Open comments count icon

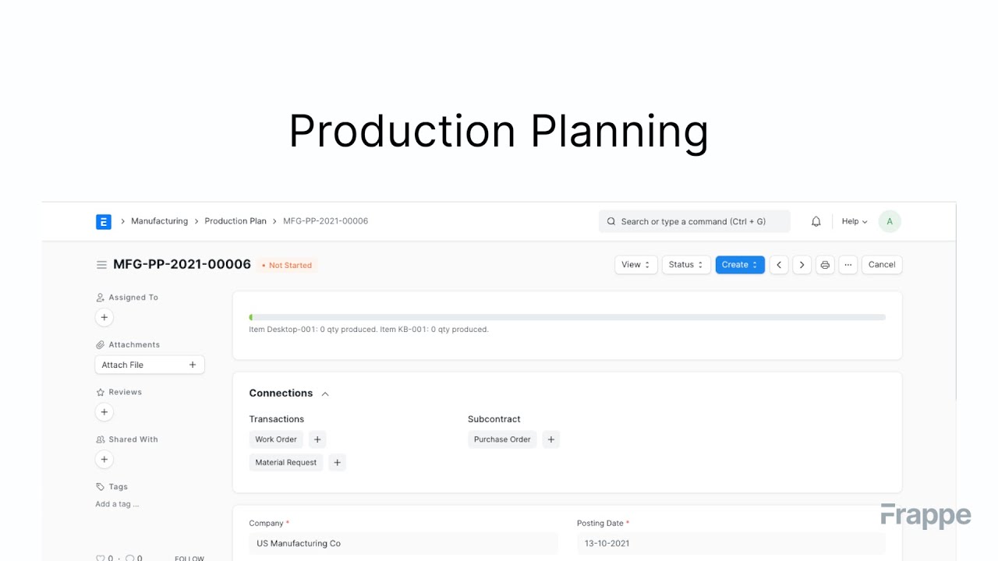click(x=129, y=558)
